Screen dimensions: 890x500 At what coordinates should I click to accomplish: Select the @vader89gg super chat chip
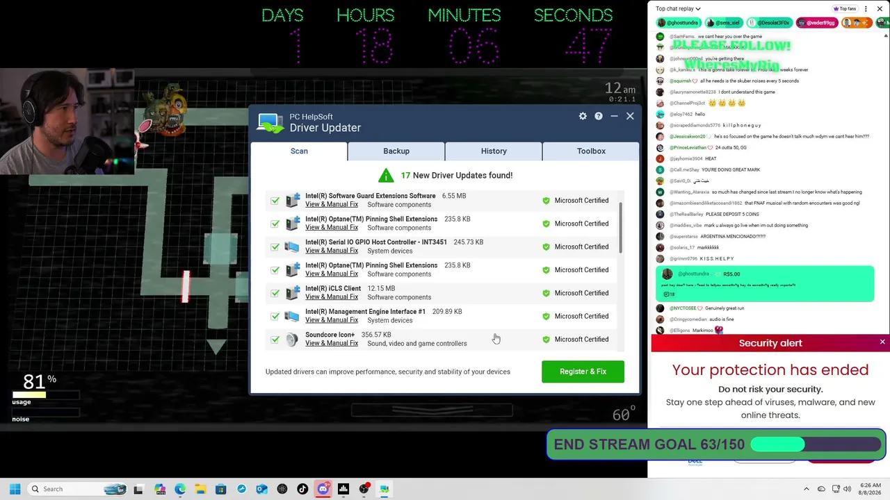coord(816,23)
